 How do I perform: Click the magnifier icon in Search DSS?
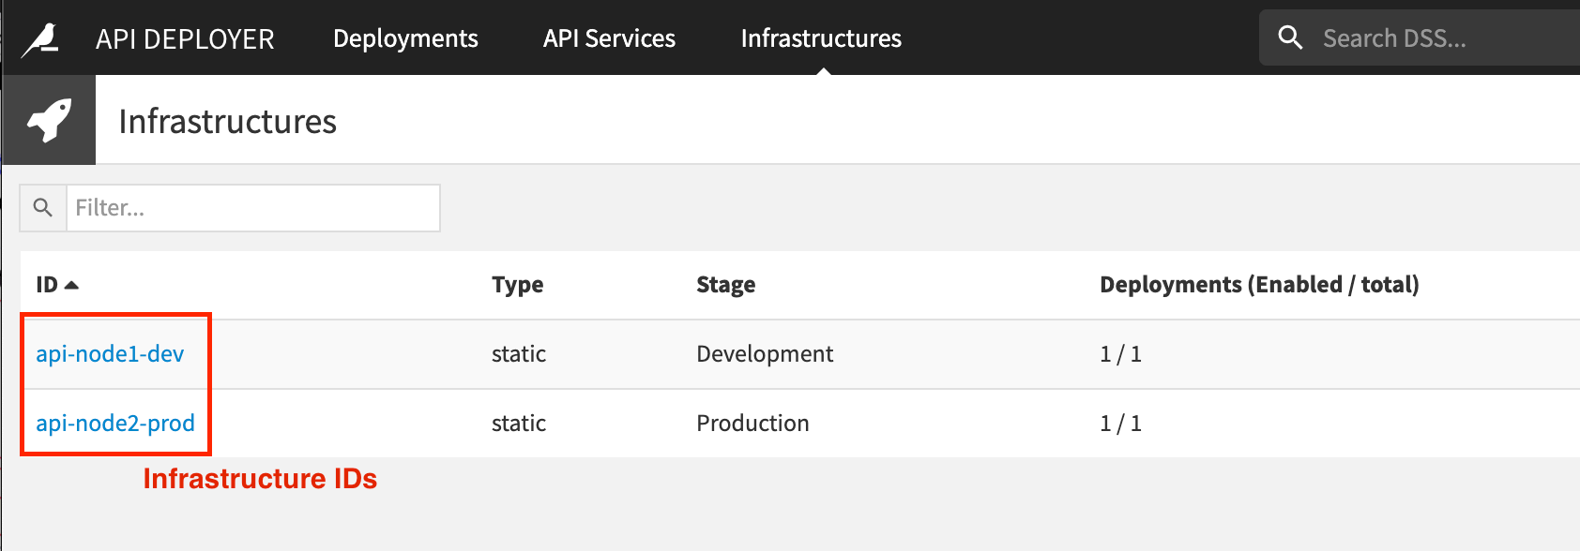click(x=1291, y=38)
